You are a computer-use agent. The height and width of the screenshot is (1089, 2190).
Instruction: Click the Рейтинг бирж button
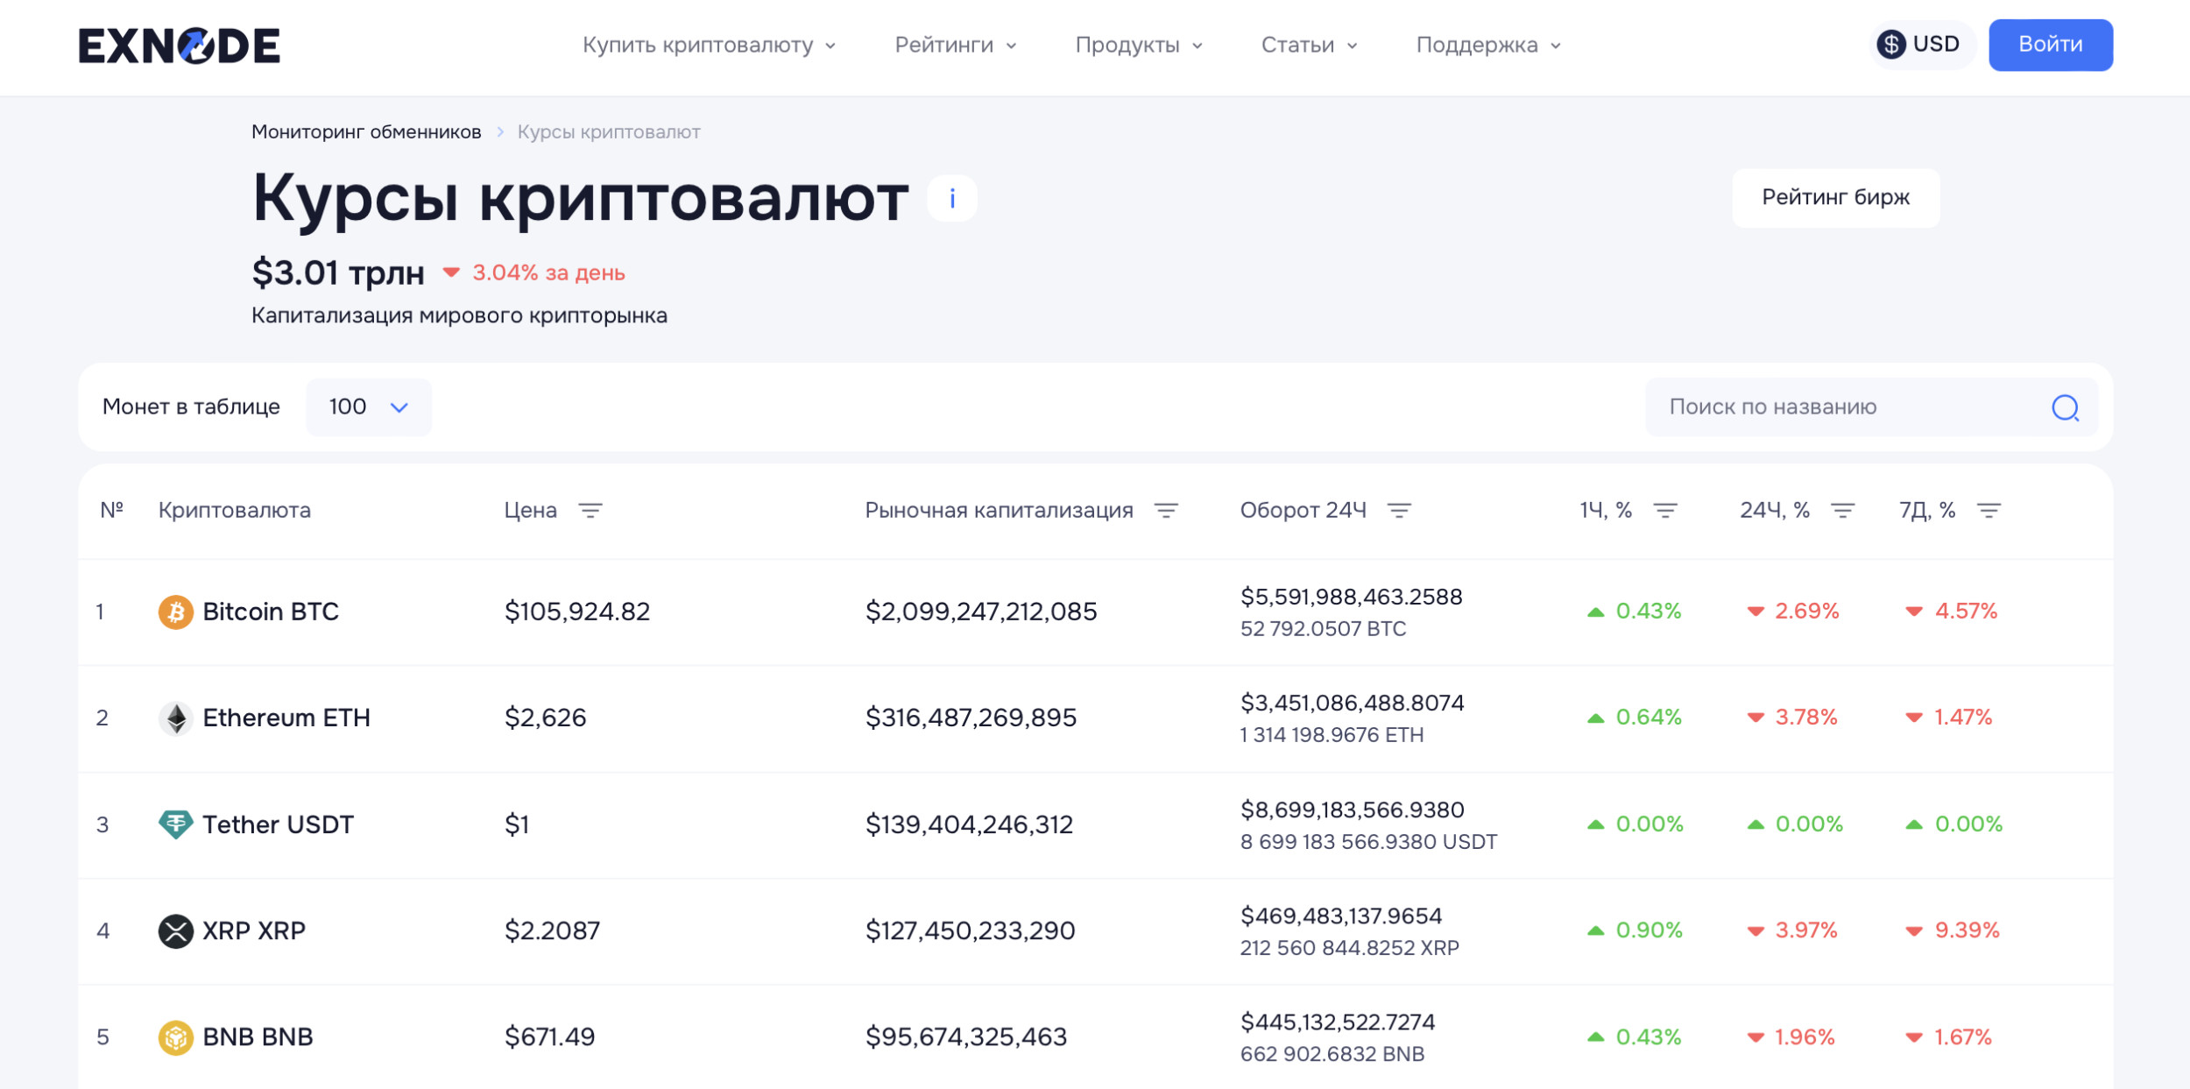pyautogui.click(x=1835, y=198)
